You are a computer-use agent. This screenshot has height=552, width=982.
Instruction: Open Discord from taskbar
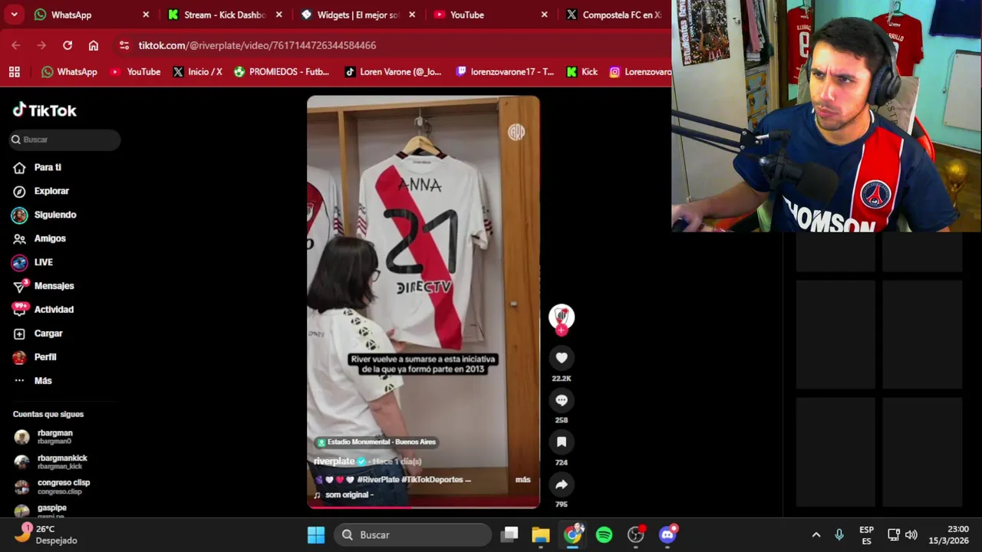coord(667,535)
